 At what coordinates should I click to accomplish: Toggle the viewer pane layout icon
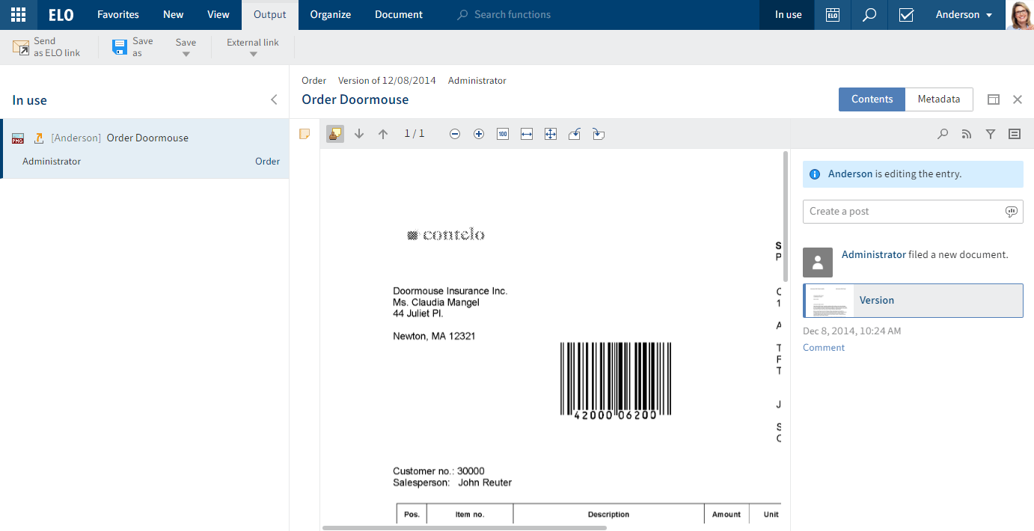tap(994, 99)
